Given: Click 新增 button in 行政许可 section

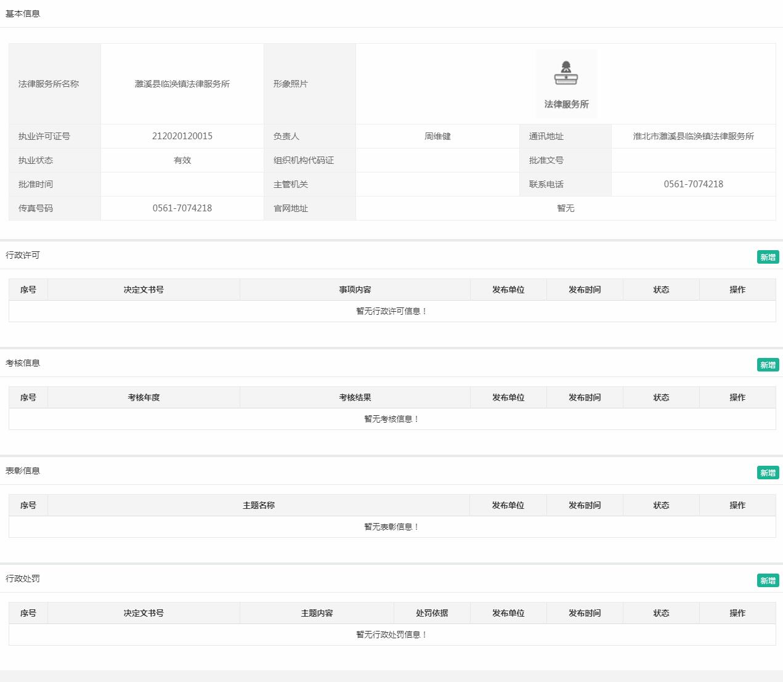Looking at the screenshot, I should pyautogui.click(x=768, y=257).
